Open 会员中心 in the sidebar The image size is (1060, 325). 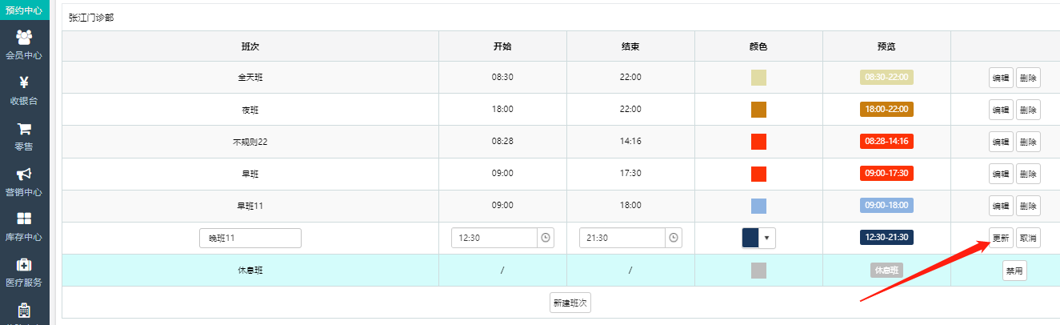(24, 45)
